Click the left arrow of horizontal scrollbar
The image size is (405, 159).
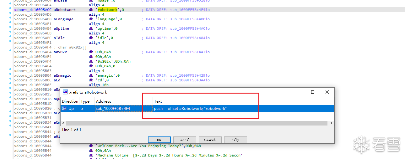click(x=63, y=123)
